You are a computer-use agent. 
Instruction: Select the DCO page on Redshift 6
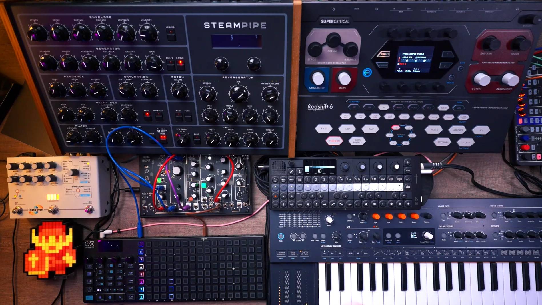(324, 129)
